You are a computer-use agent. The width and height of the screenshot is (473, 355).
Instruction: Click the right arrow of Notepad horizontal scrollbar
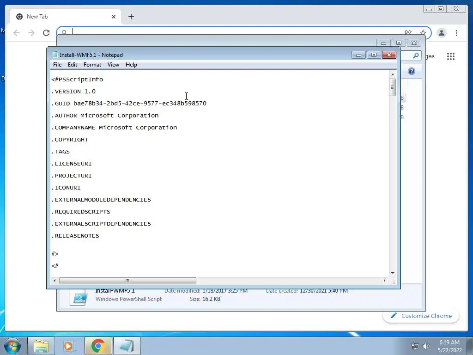(384, 281)
